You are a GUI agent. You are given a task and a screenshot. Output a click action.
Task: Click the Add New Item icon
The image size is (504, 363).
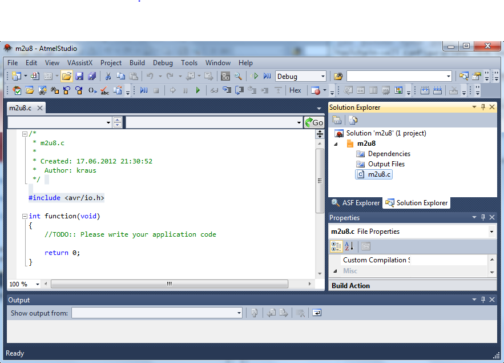(x=35, y=76)
